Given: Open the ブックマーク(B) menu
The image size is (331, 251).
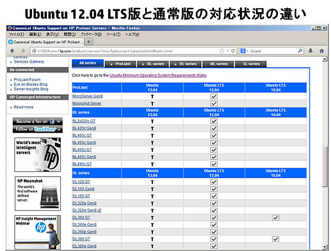Looking at the screenshot, I should point(91,34).
